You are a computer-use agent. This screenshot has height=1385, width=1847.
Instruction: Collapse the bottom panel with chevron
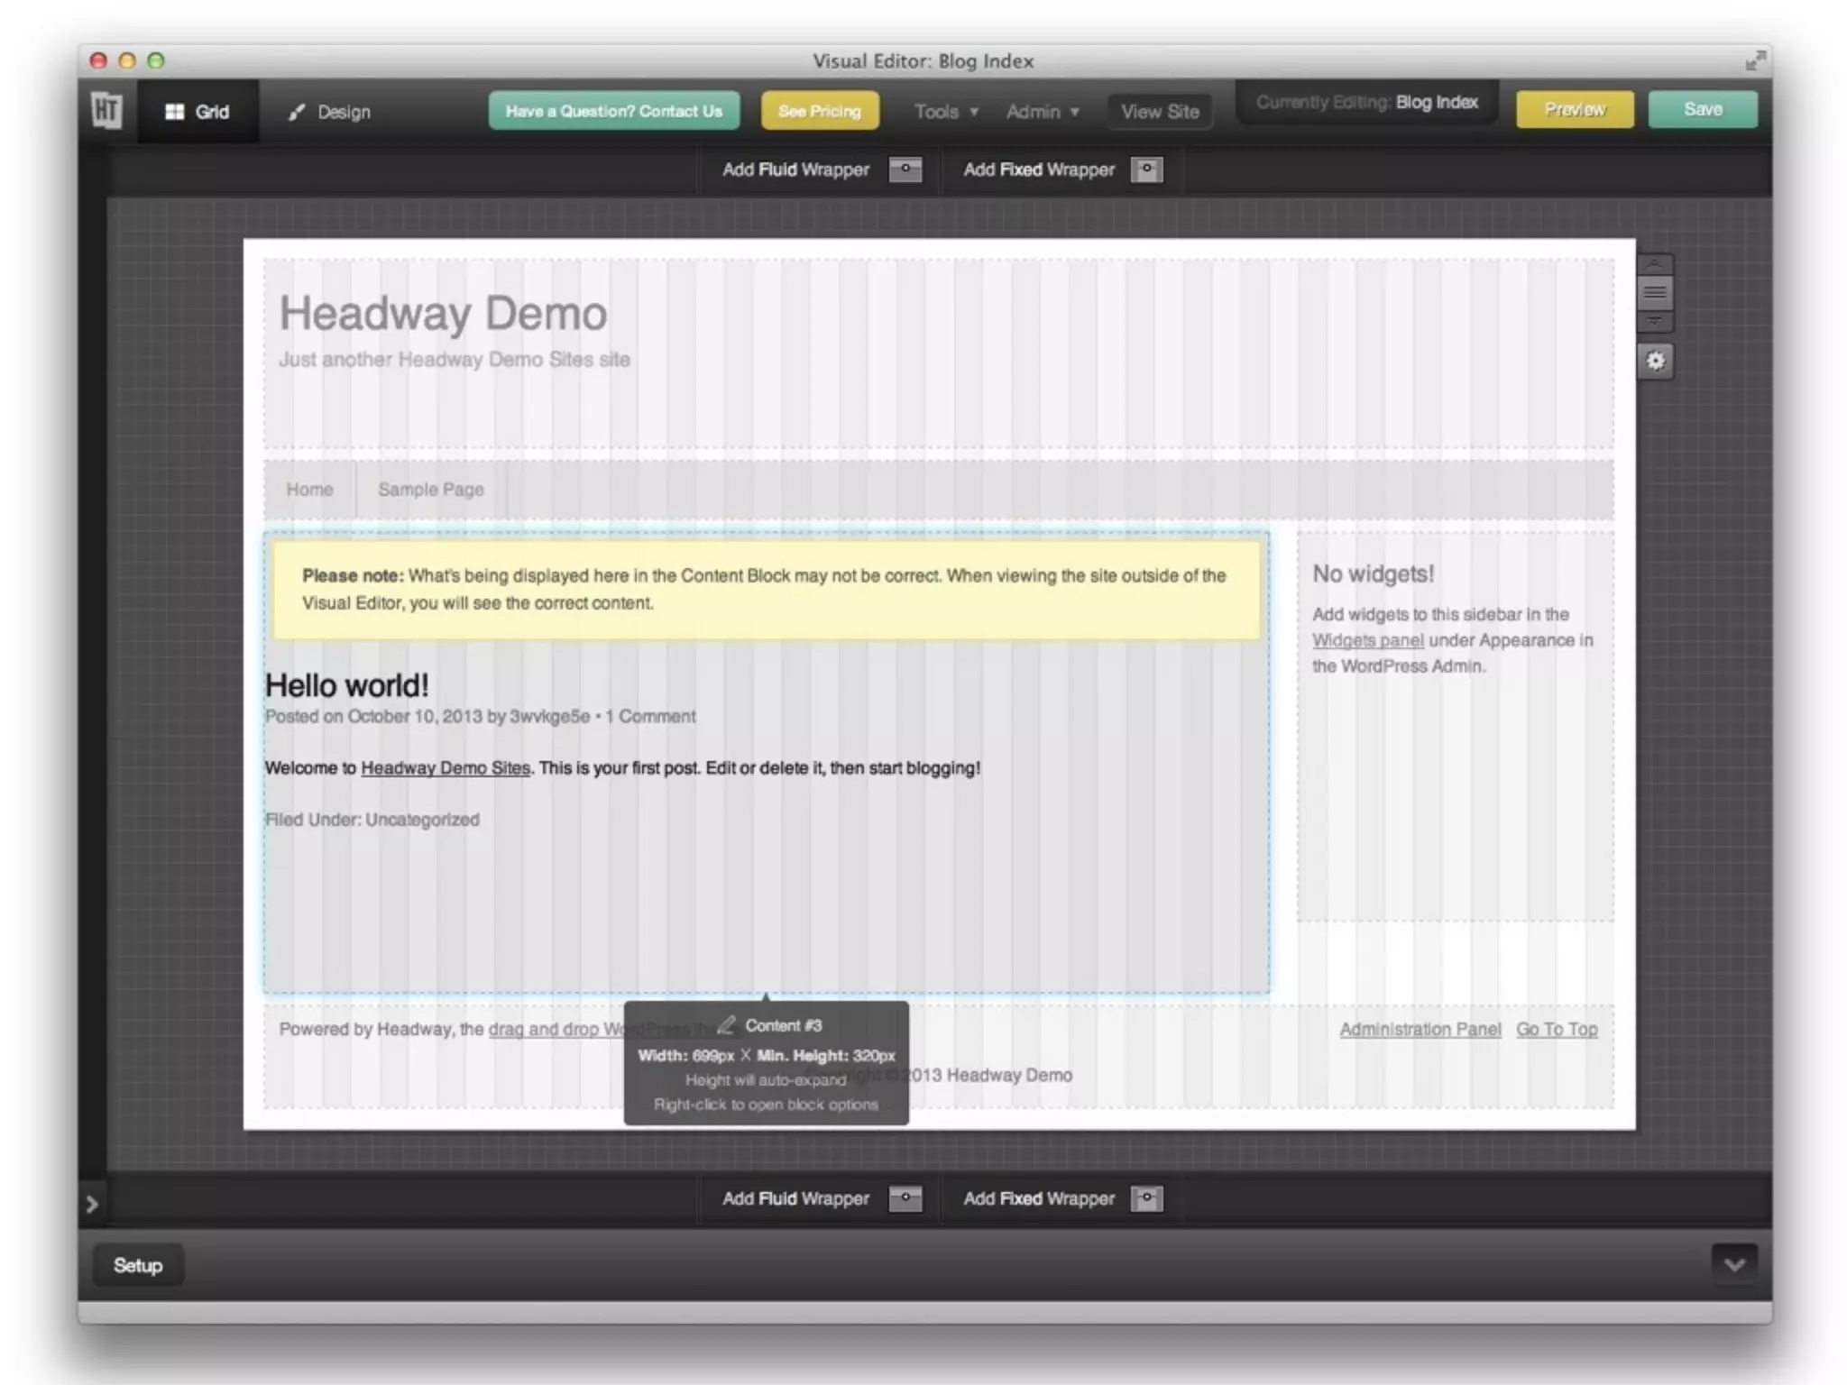[x=1733, y=1264]
